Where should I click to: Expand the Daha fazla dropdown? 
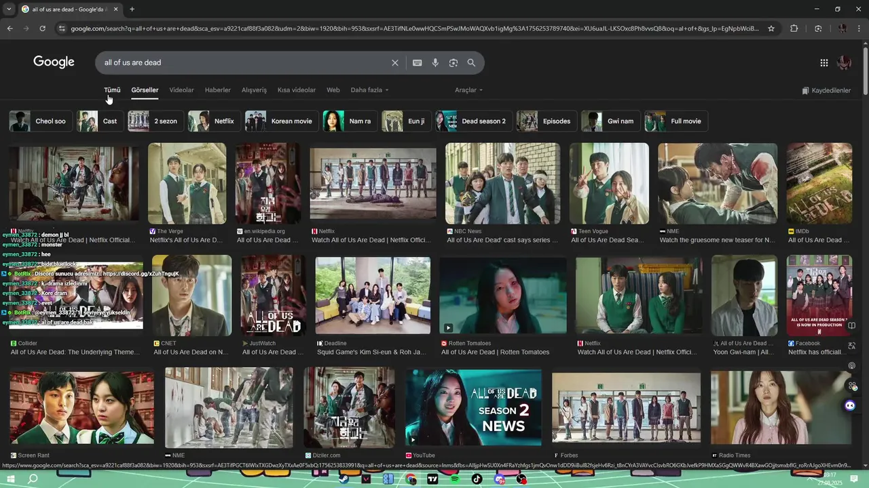coord(370,90)
